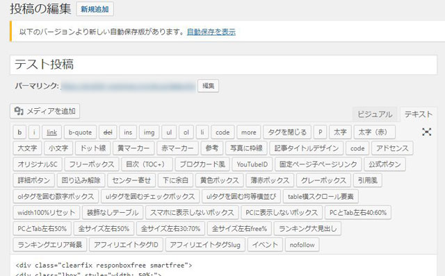
Task: Click the ulタグを囲むチェックボックス button
Action: click(150, 196)
